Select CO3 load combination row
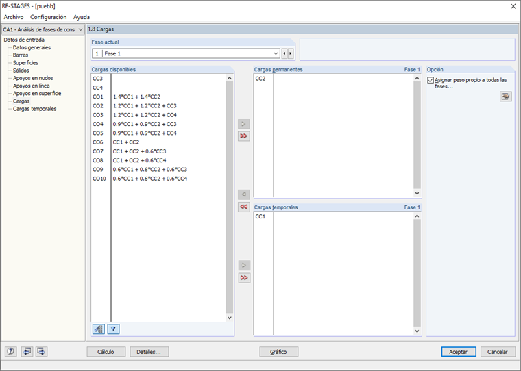 tap(158, 115)
